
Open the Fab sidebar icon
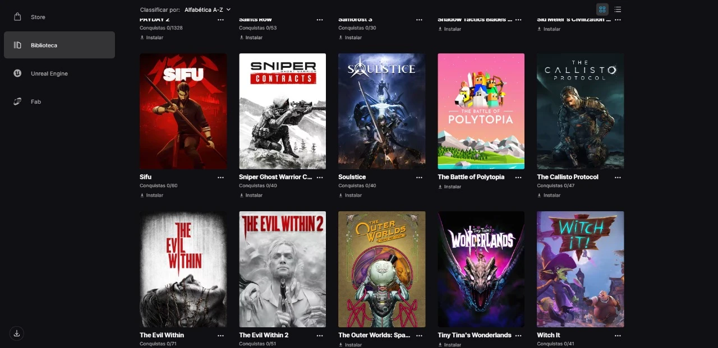pos(17,101)
